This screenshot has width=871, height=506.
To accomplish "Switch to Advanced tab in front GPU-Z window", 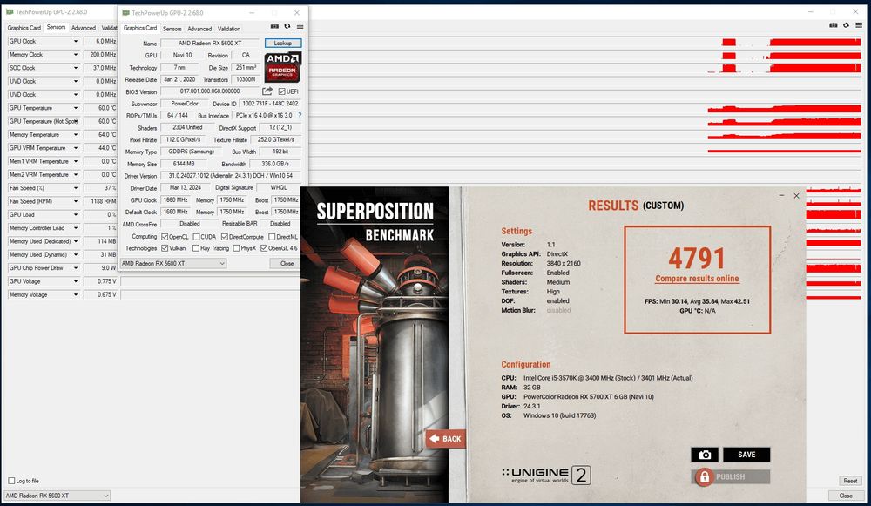I will tap(199, 29).
